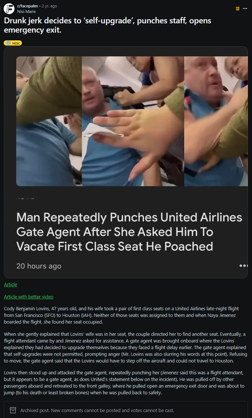252x418 pixels.
Task: View the middle thumbnail showing outstretched hand
Action: (x=133, y=121)
